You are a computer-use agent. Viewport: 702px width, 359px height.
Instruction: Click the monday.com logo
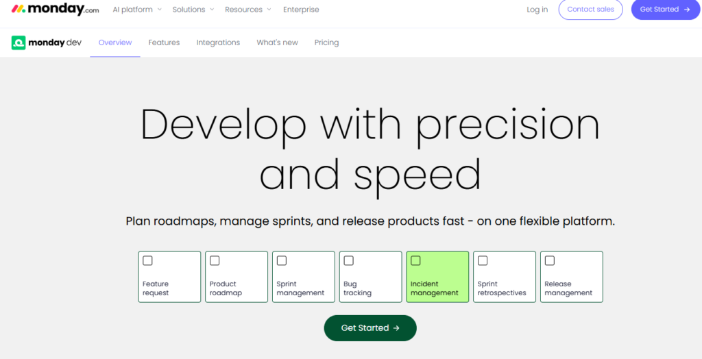(55, 10)
